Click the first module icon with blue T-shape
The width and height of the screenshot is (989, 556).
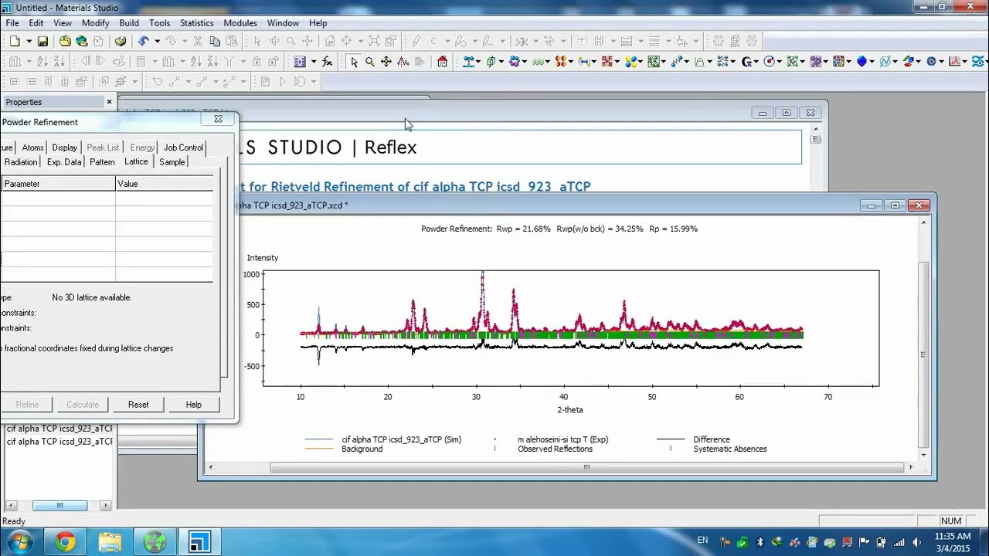(x=468, y=62)
